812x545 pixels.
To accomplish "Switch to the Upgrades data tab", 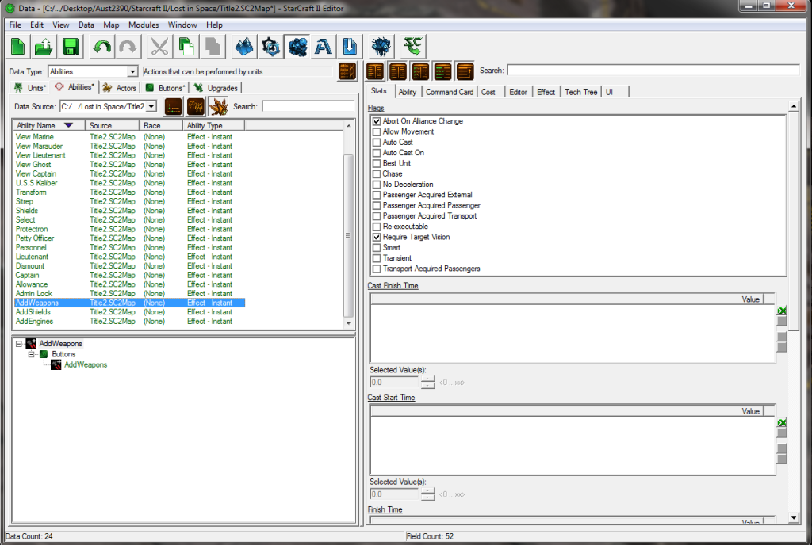I will click(x=216, y=88).
